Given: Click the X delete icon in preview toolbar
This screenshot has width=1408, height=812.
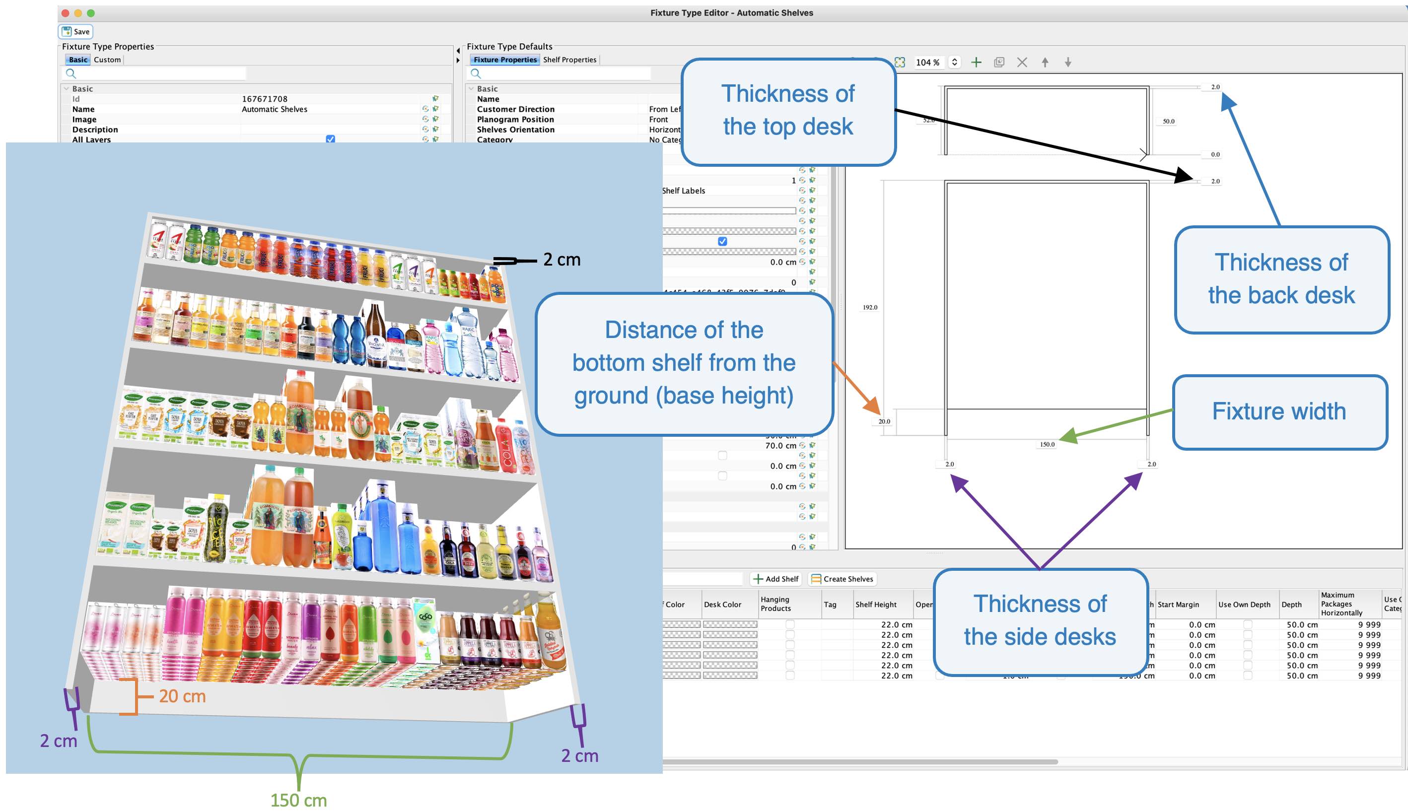Looking at the screenshot, I should click(x=1022, y=63).
